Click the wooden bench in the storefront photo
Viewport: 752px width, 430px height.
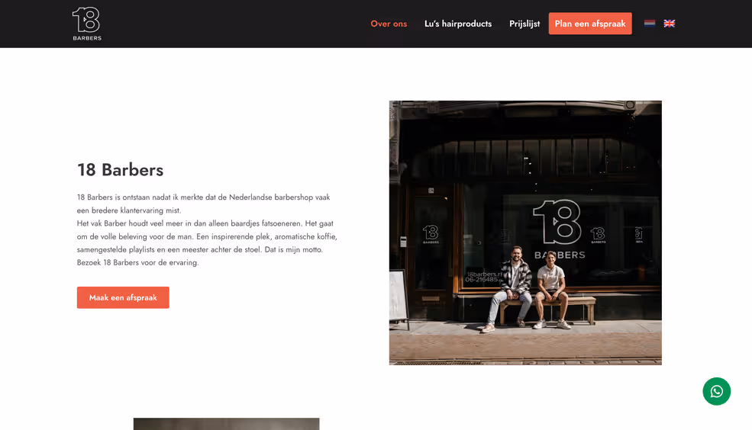(547, 310)
